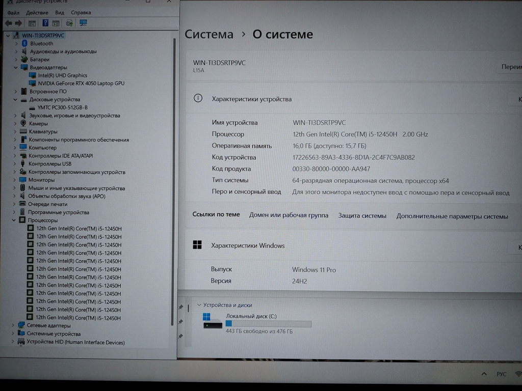Select the NVIDIA GeForce RTX 4050 Laptop GPU
Image resolution: width=522 pixels, height=391 pixels.
click(x=81, y=83)
